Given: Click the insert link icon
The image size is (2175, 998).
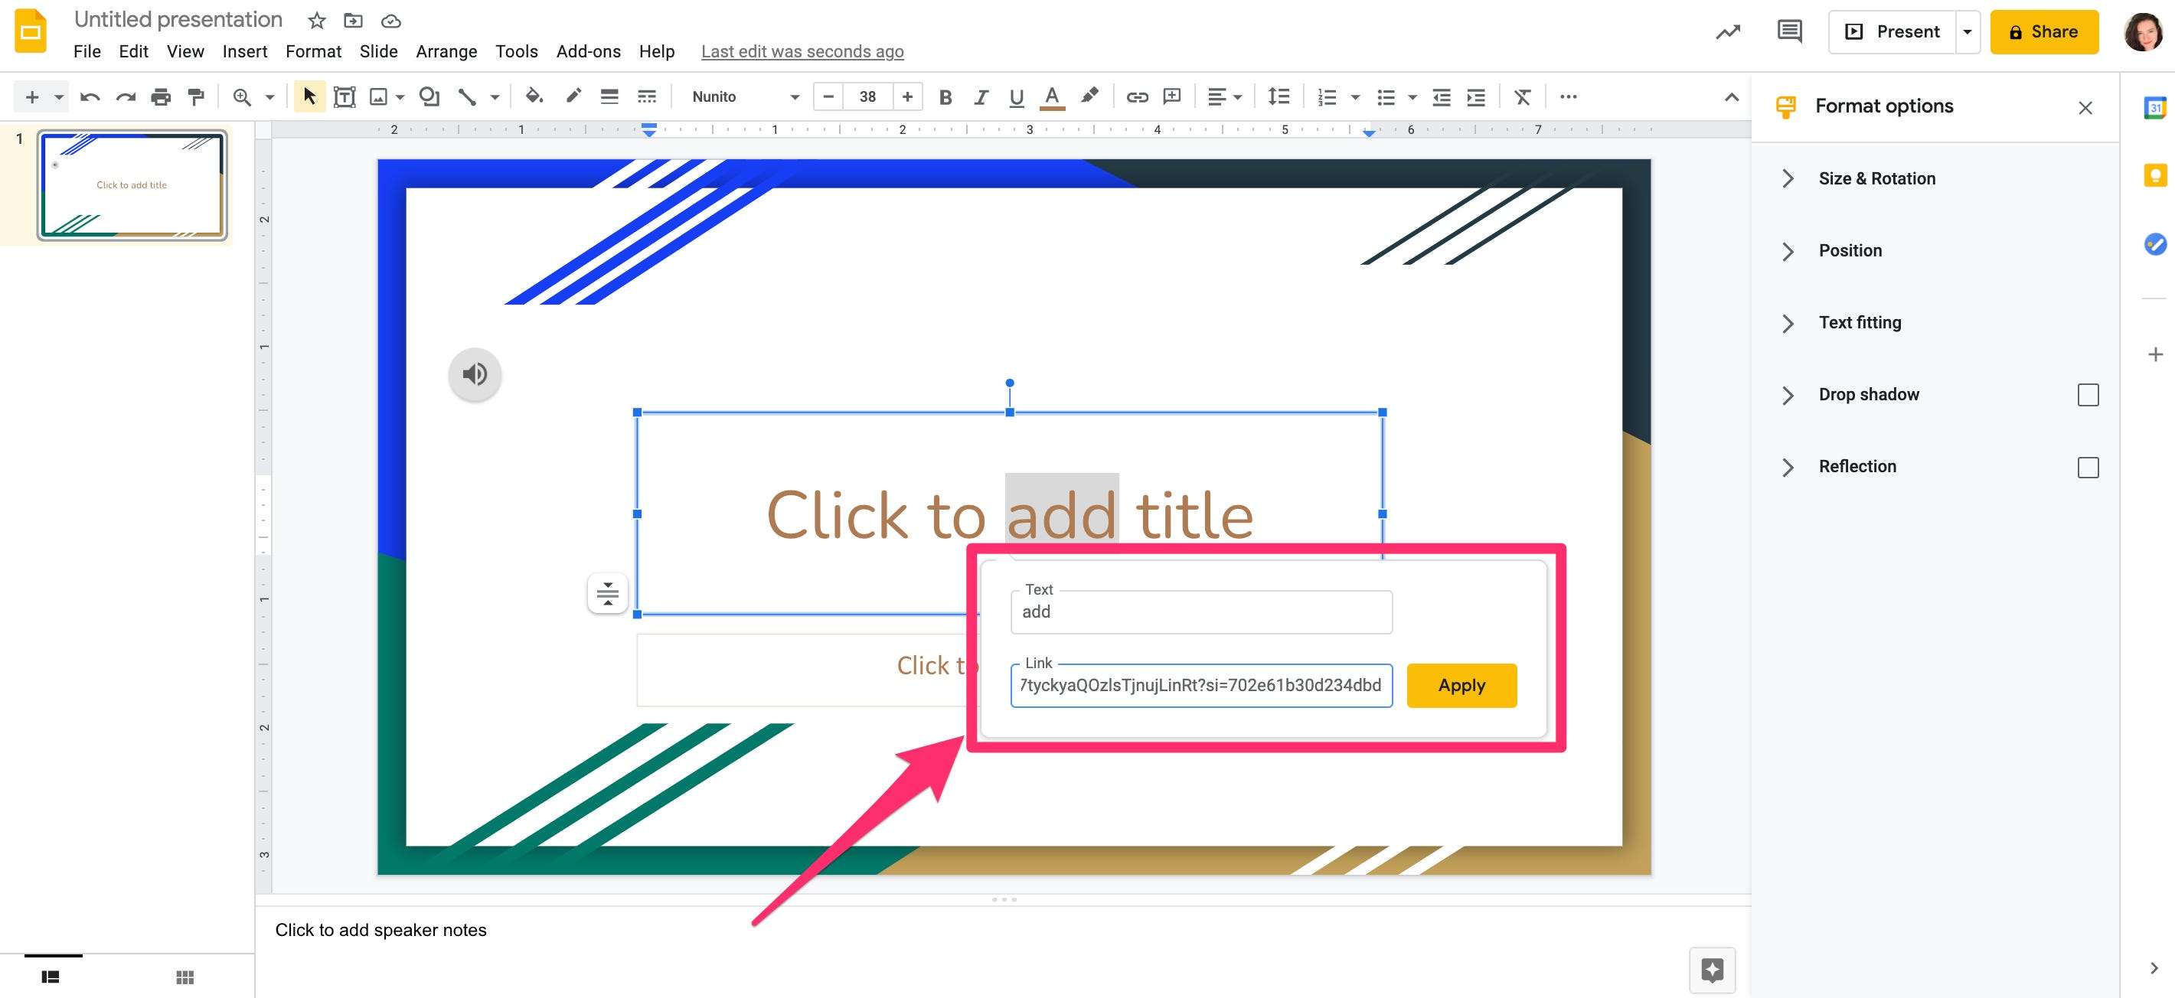Looking at the screenshot, I should click(1133, 96).
